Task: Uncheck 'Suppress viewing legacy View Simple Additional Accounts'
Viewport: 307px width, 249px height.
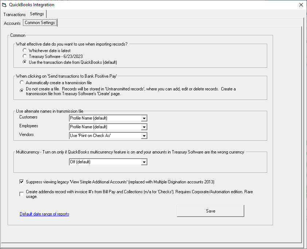Action: [22, 182]
